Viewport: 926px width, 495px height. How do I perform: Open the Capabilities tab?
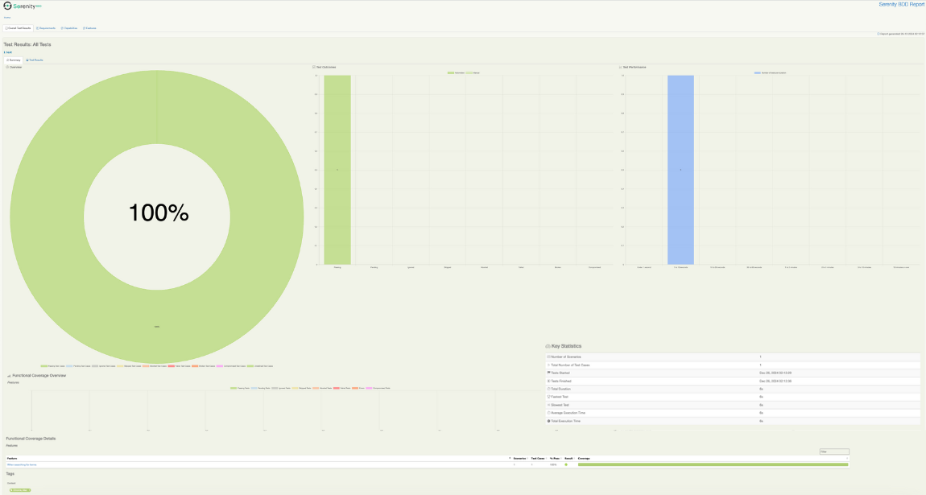coord(70,28)
